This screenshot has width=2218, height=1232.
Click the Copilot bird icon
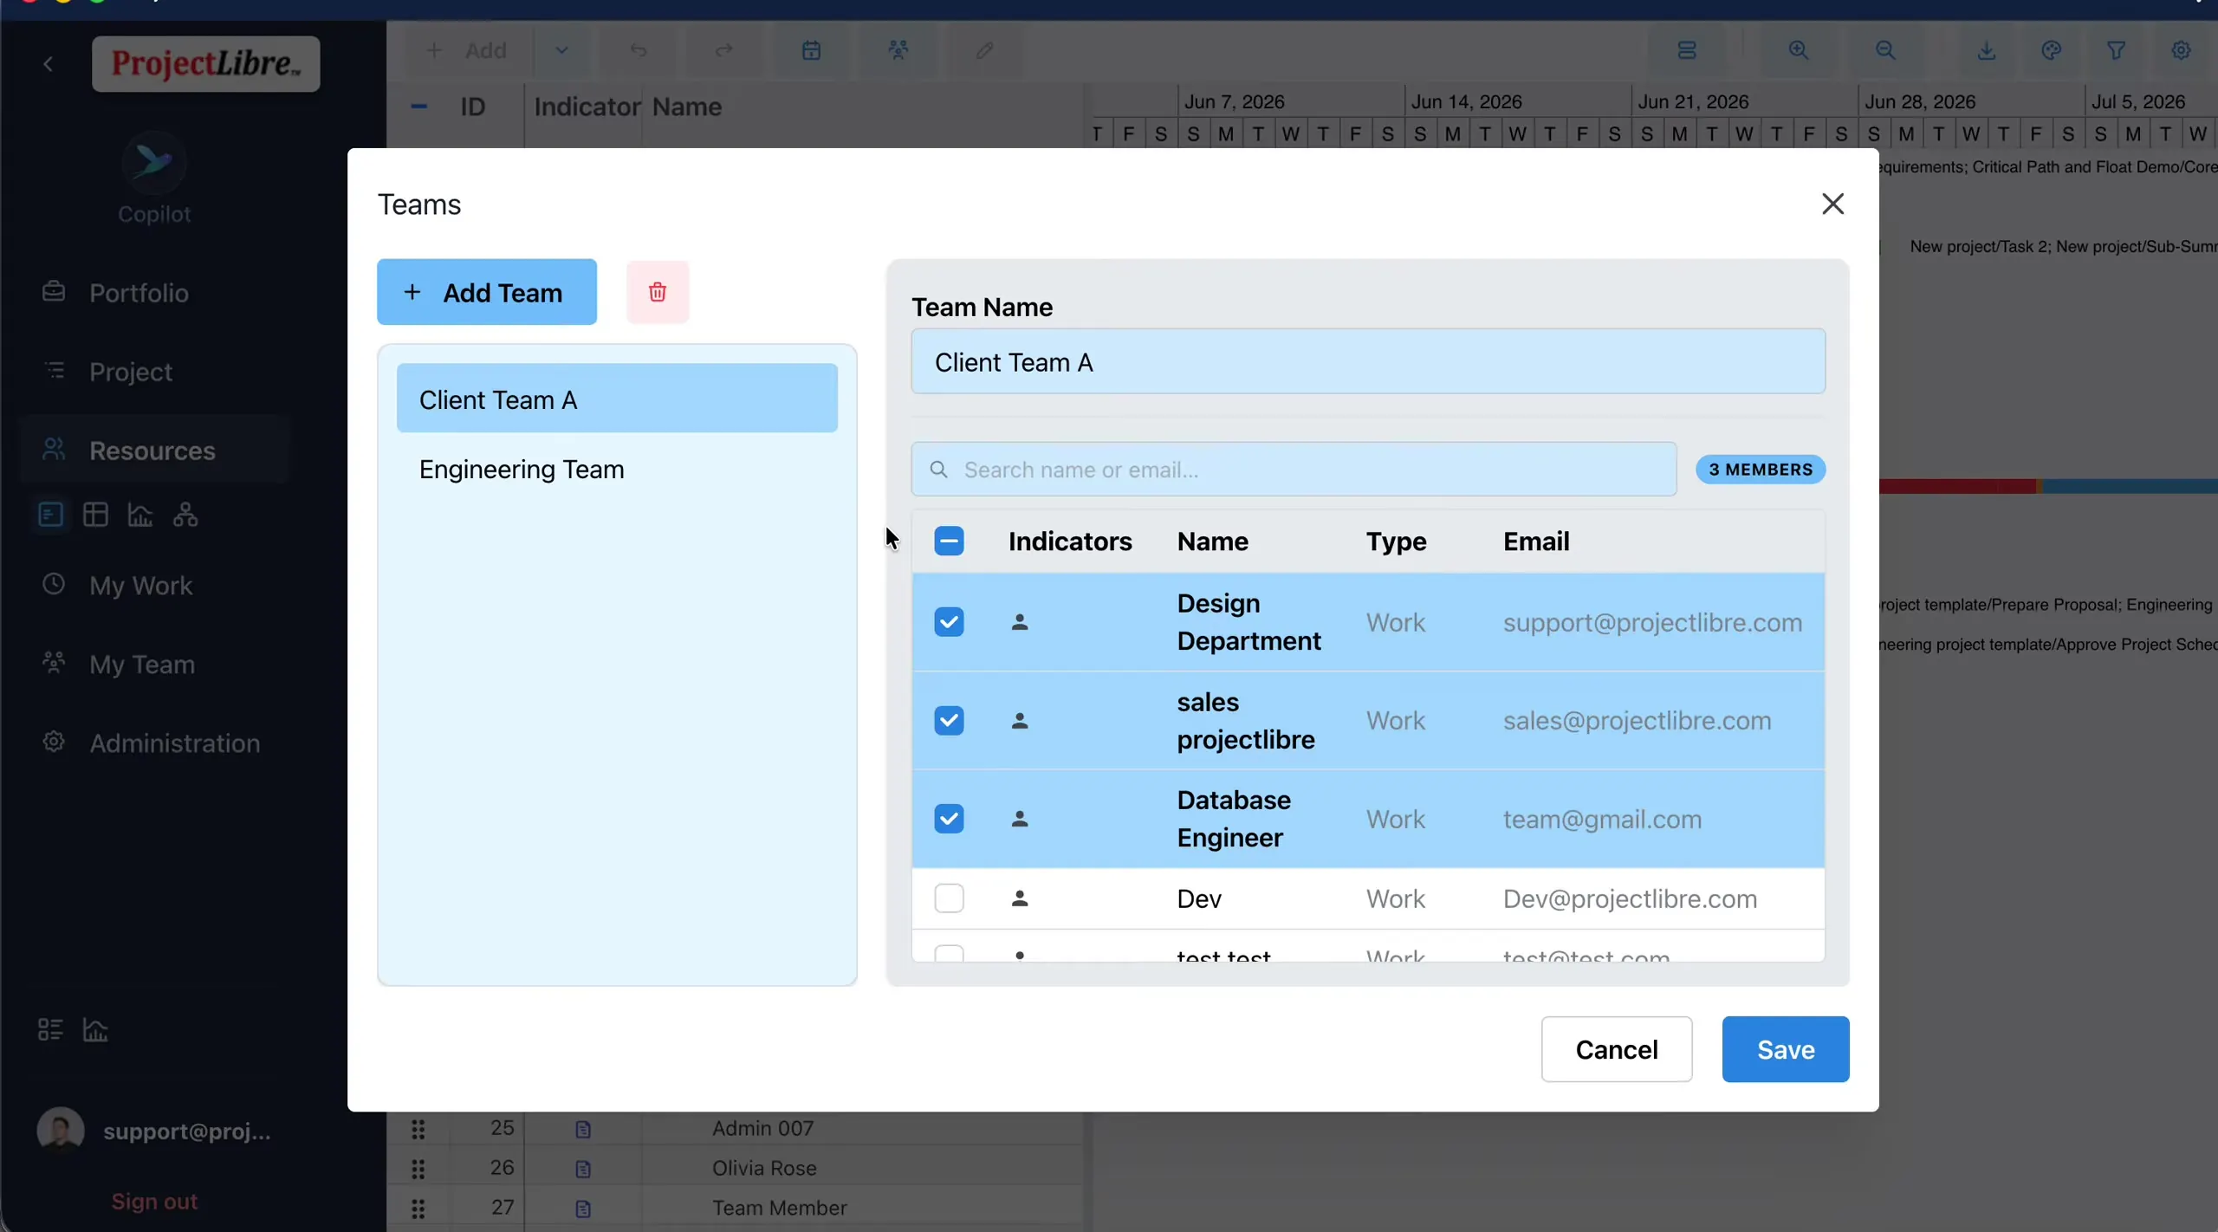click(153, 162)
